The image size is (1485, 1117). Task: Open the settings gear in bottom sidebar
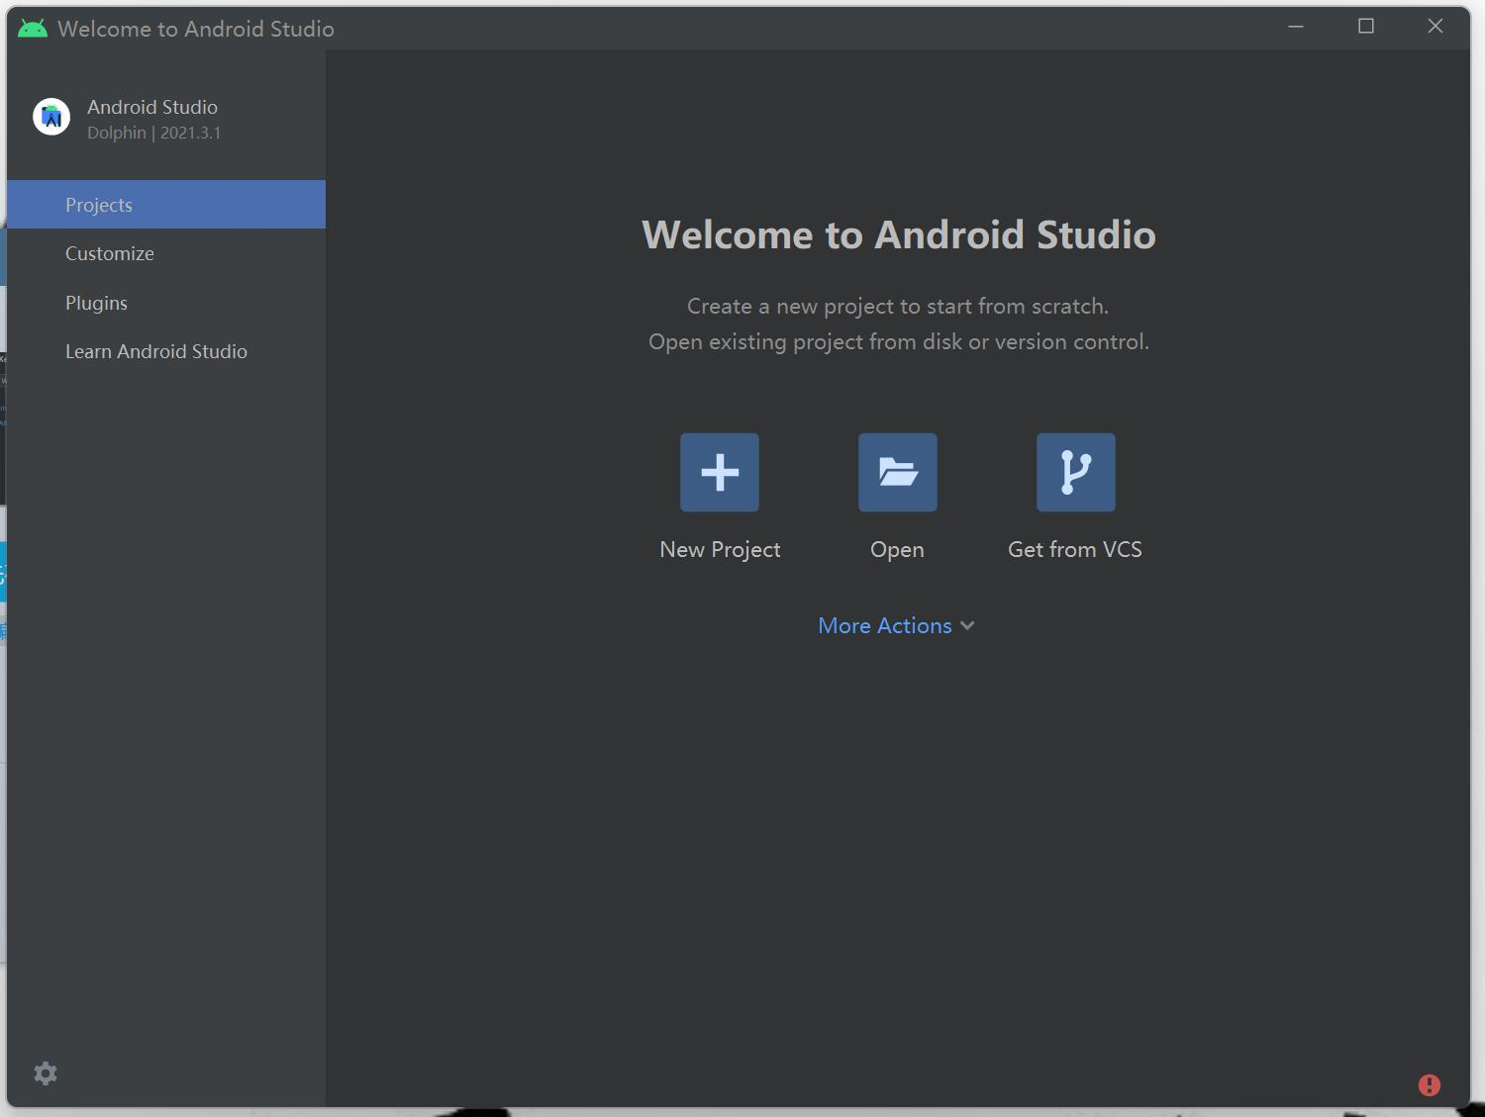click(x=46, y=1073)
